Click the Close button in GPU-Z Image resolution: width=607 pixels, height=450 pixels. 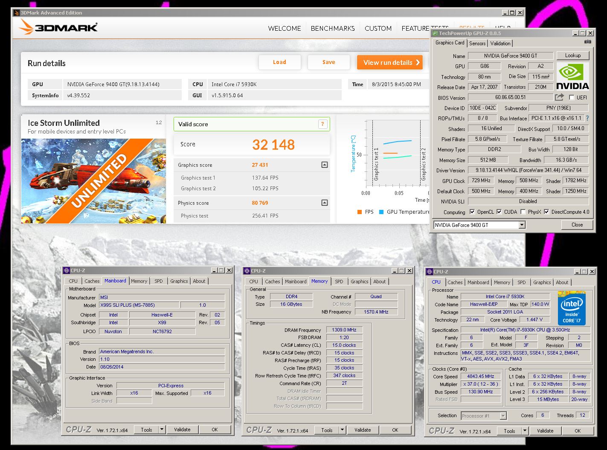click(577, 225)
